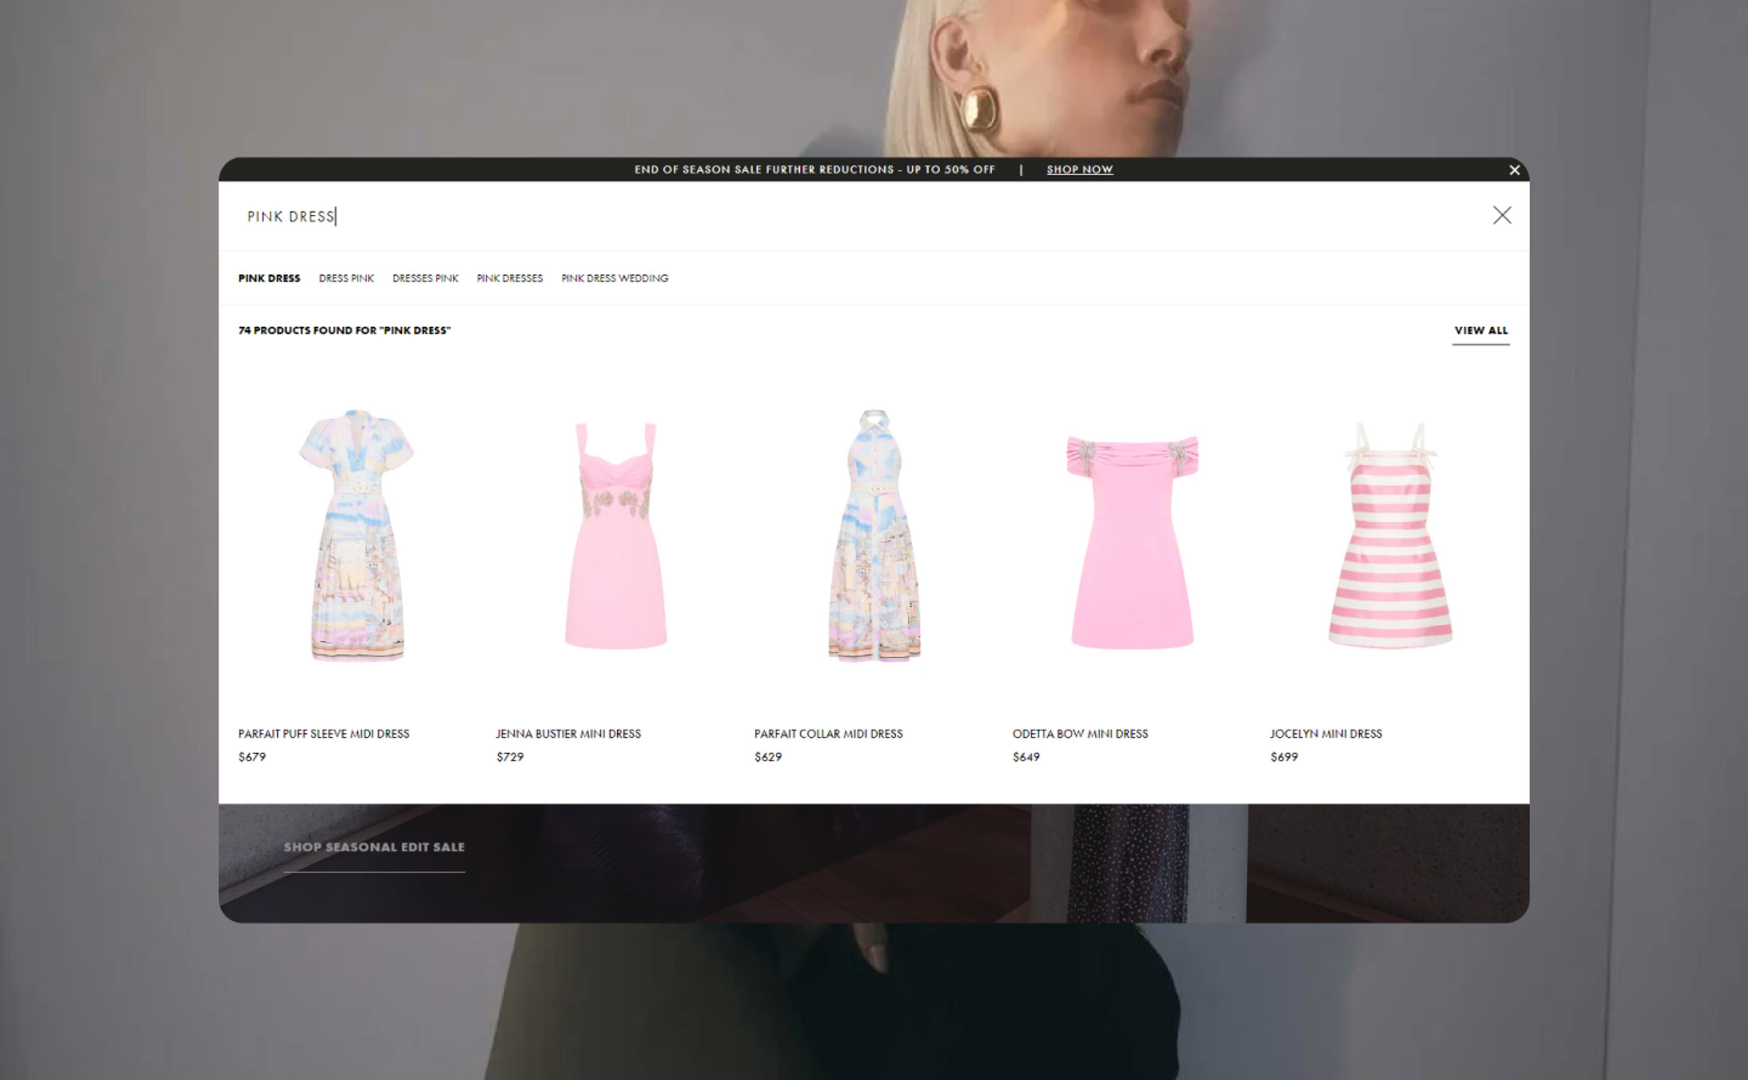Open Shop Seasonal Edit Sale link
Image resolution: width=1748 pixels, height=1080 pixels.
[374, 847]
